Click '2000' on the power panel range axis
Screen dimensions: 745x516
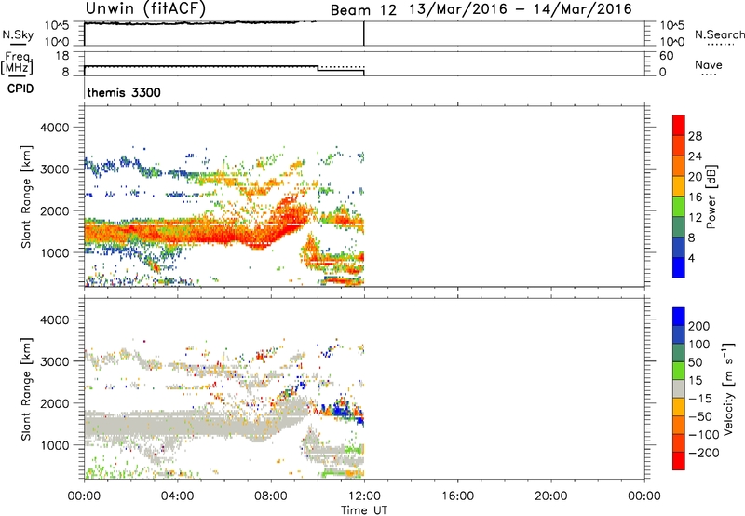[x=55, y=210]
